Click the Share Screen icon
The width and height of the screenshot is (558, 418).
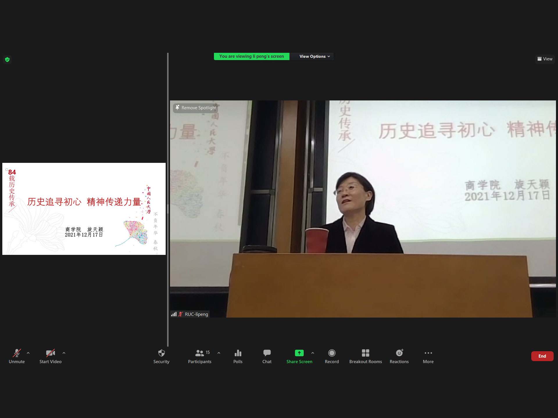click(299, 353)
